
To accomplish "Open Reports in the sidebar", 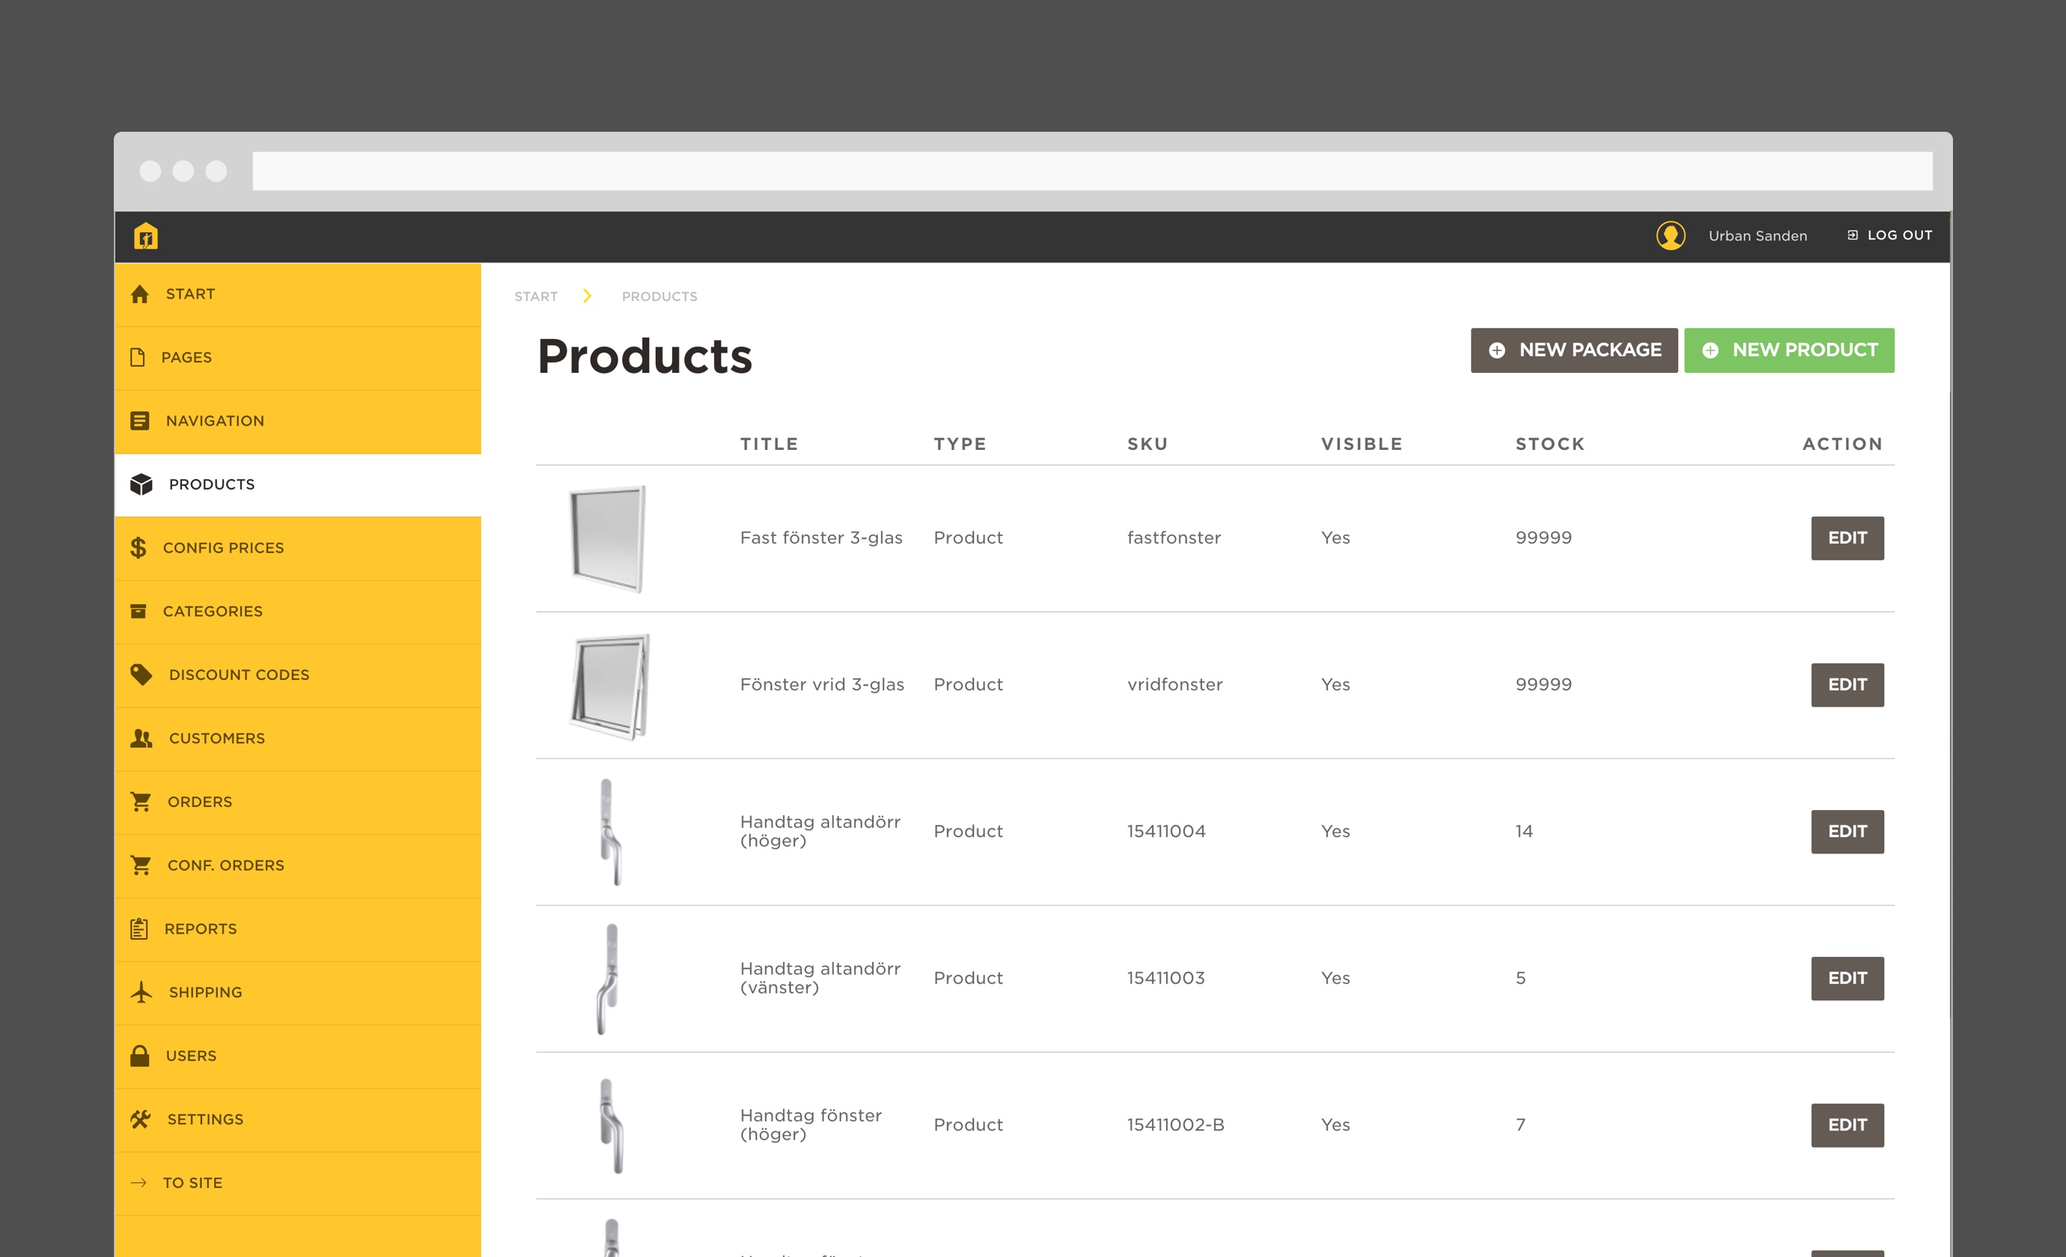I will [298, 929].
